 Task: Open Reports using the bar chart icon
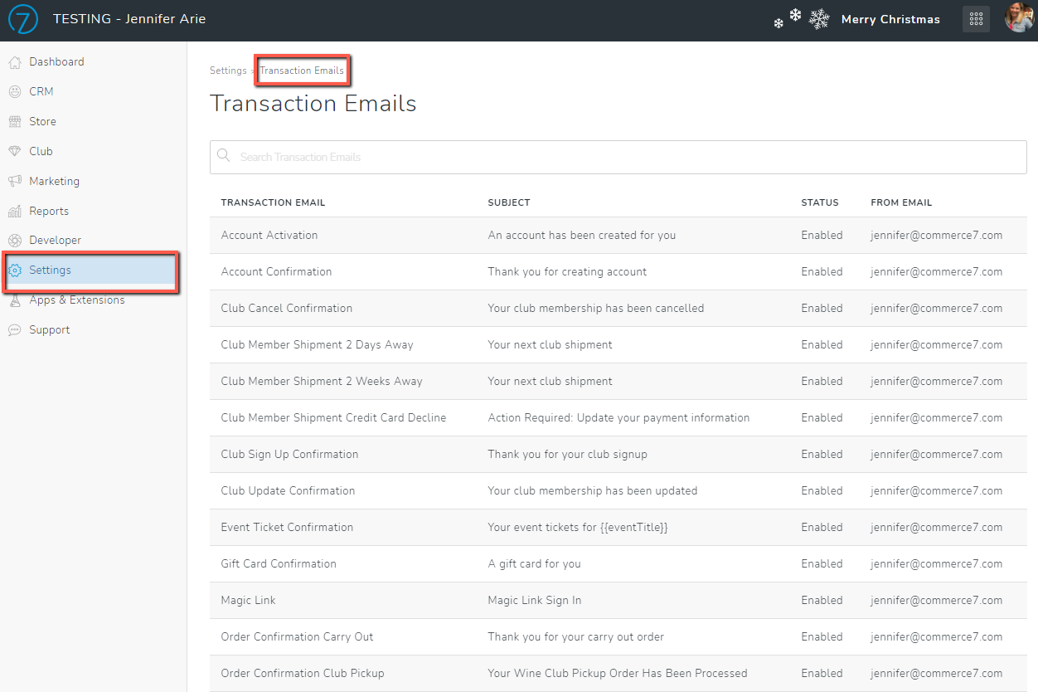(14, 211)
